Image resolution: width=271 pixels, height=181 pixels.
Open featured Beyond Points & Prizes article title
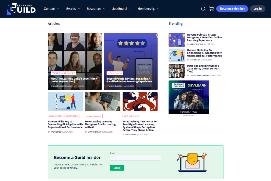point(129,80)
